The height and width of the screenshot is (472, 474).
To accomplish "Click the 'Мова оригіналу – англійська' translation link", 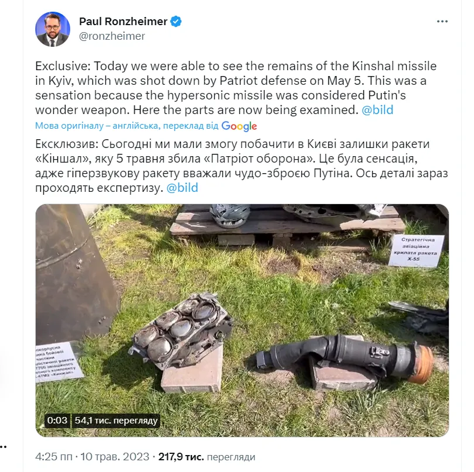I will (126, 126).
